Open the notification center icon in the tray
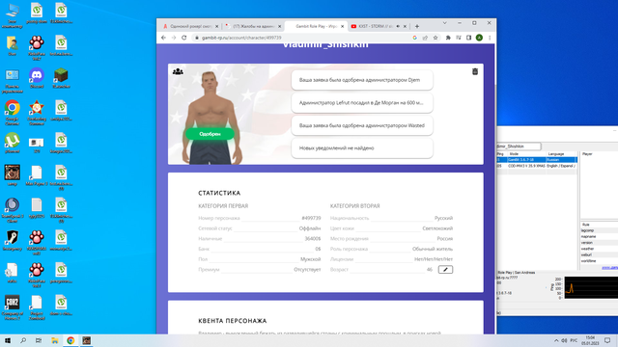 coord(607,340)
